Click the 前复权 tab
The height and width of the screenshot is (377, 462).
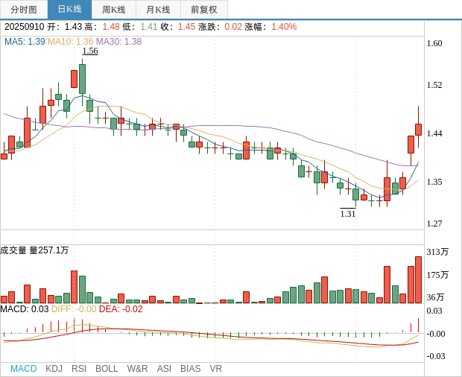click(204, 10)
